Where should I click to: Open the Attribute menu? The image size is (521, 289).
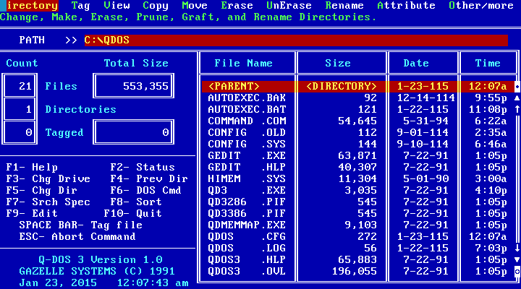[406, 6]
